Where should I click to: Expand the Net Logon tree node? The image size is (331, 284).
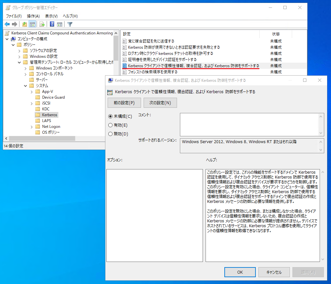pyautogui.click(x=31, y=127)
